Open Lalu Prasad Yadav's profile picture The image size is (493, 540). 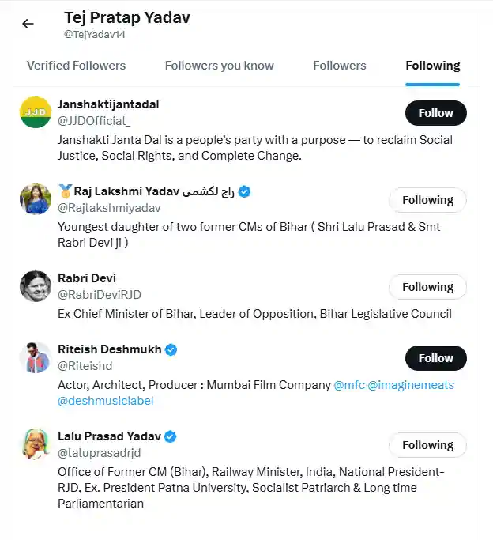tap(36, 444)
